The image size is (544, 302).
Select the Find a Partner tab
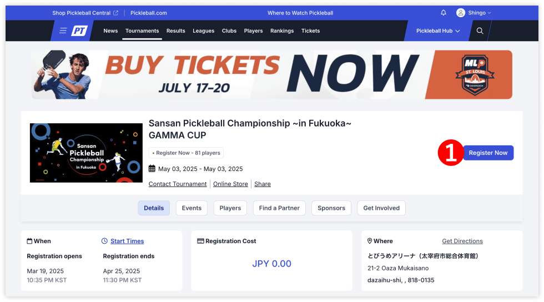tap(279, 208)
